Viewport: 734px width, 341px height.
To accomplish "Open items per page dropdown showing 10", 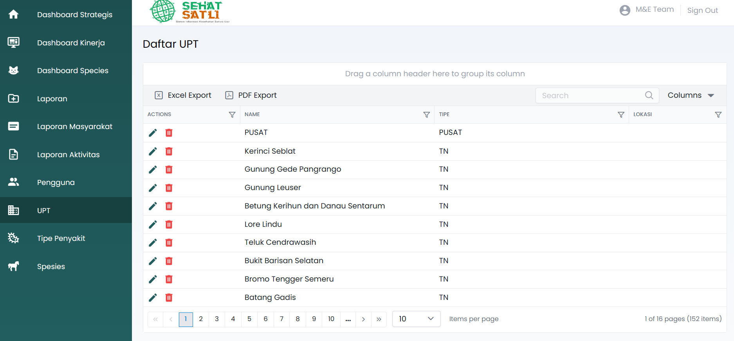I will 417,319.
